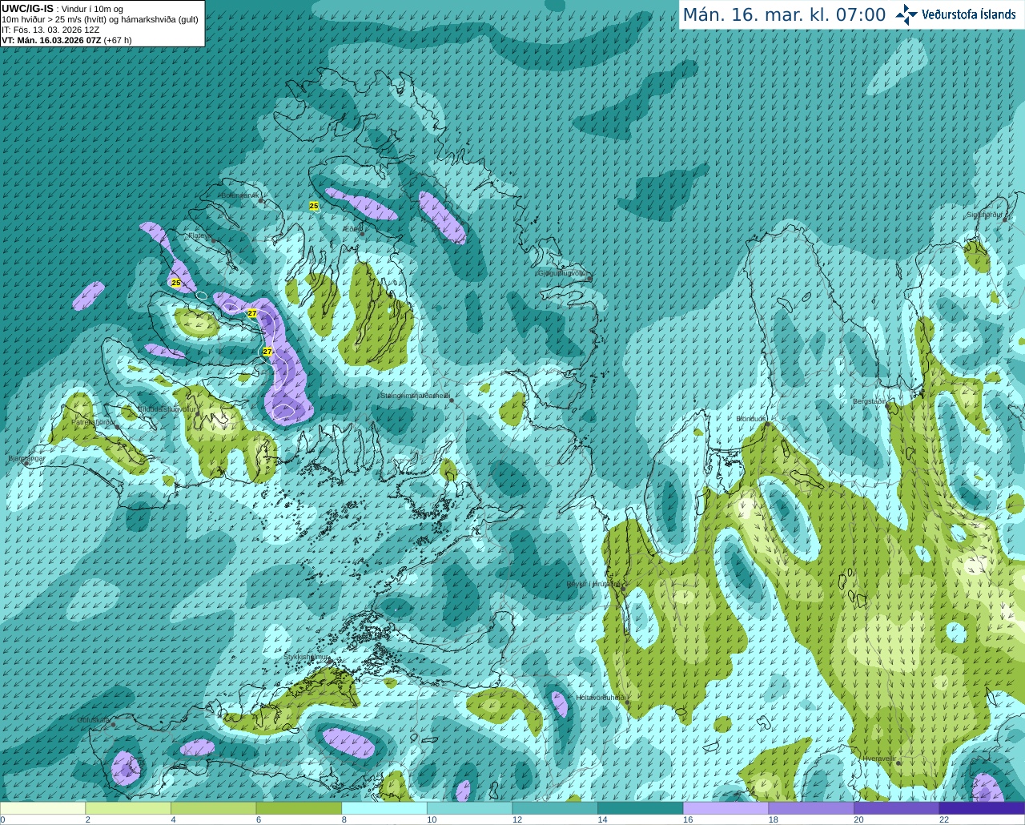Click the Hveravellir station label
The width and height of the screenshot is (1025, 825).
click(879, 758)
